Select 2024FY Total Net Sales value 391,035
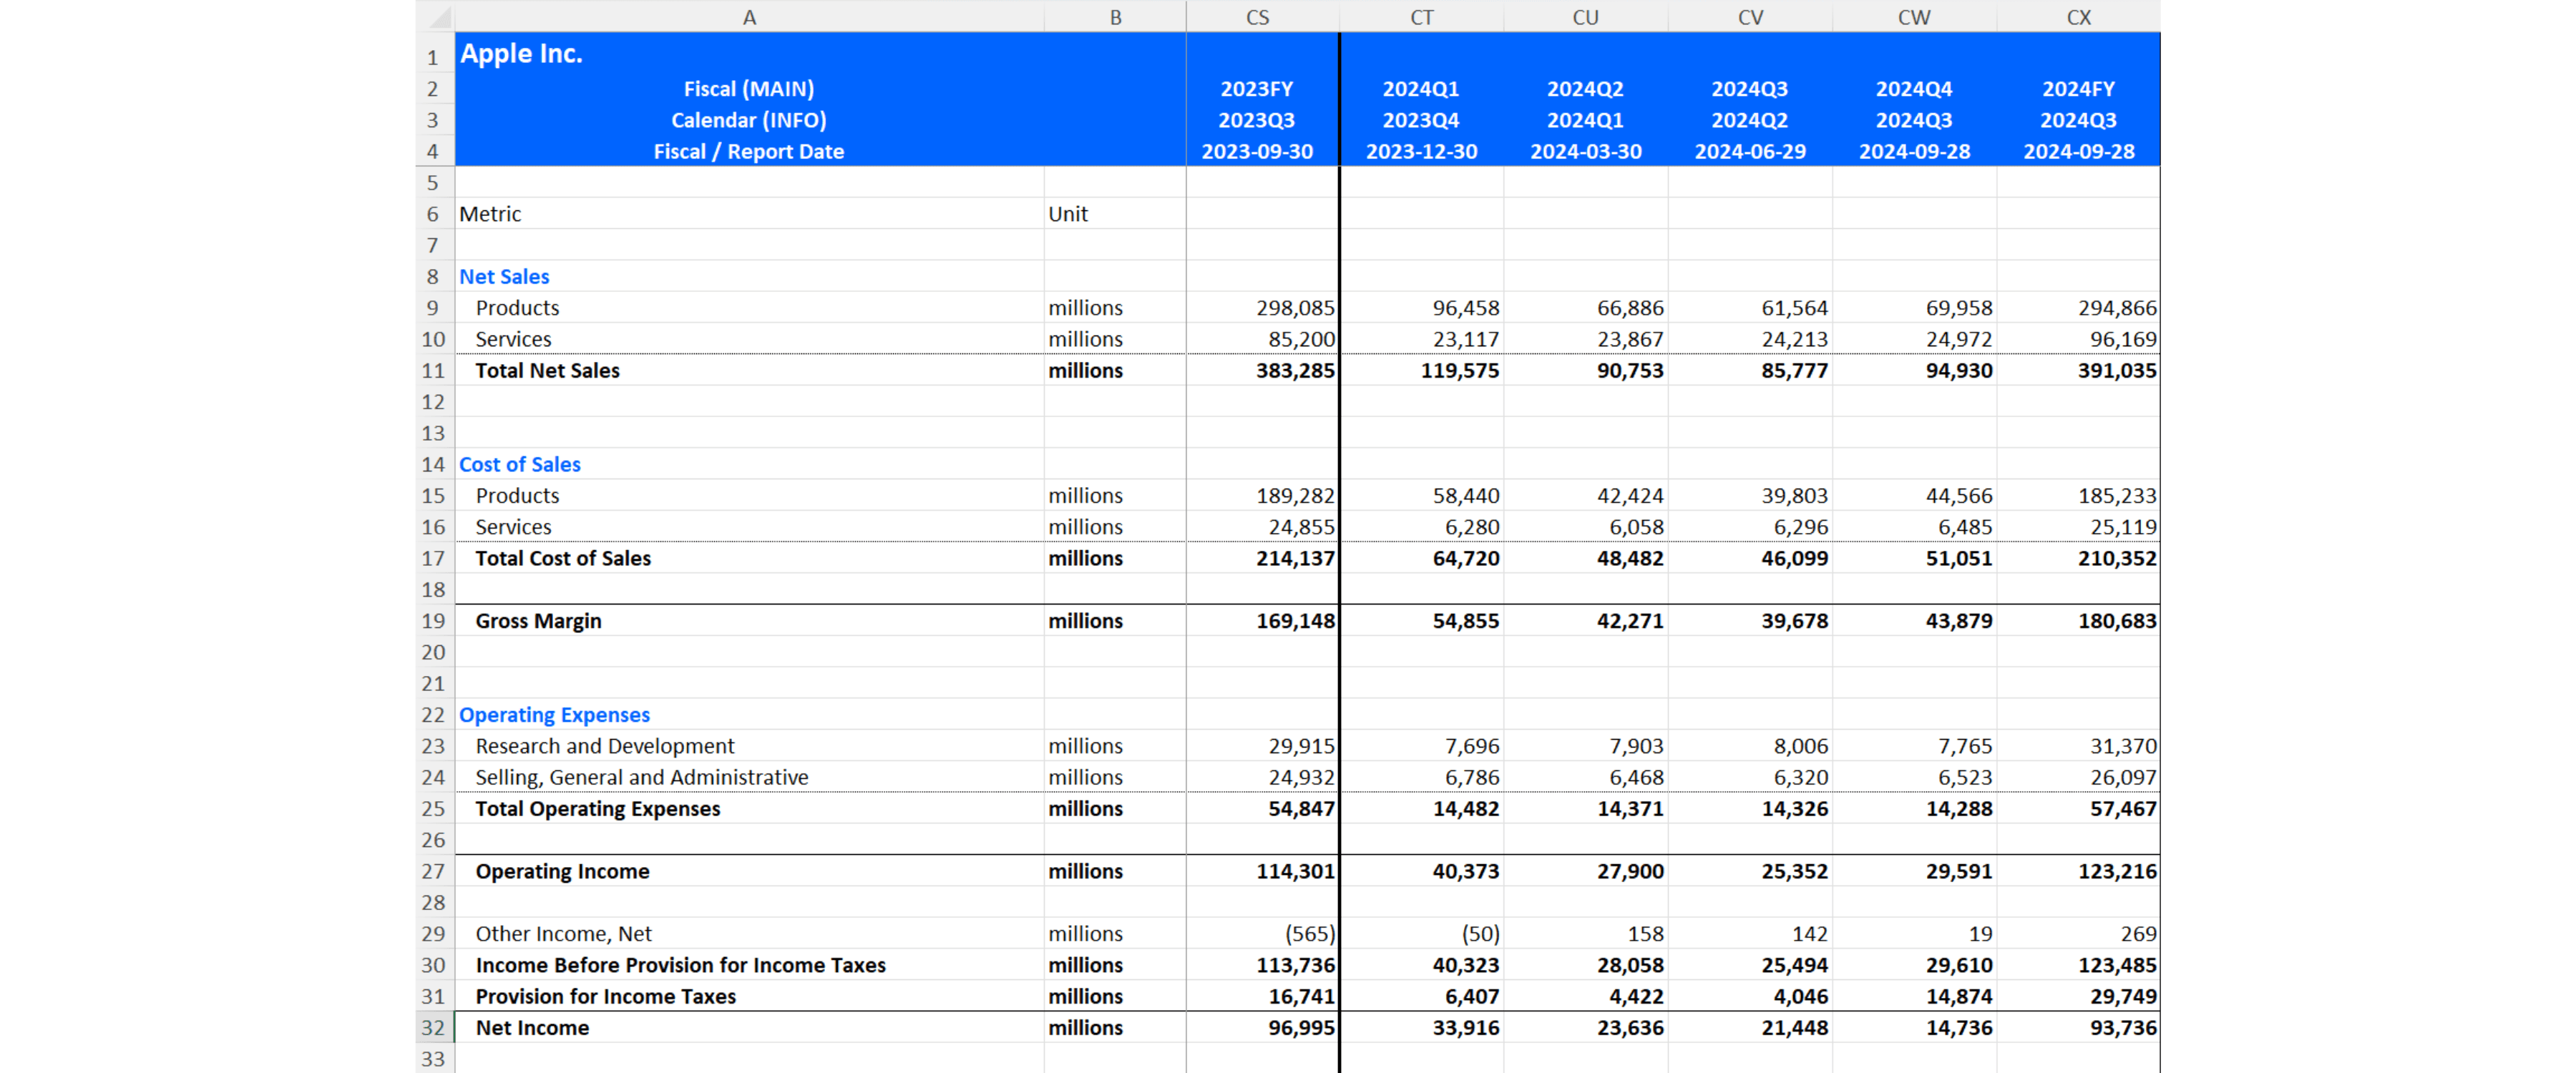 point(2116,370)
